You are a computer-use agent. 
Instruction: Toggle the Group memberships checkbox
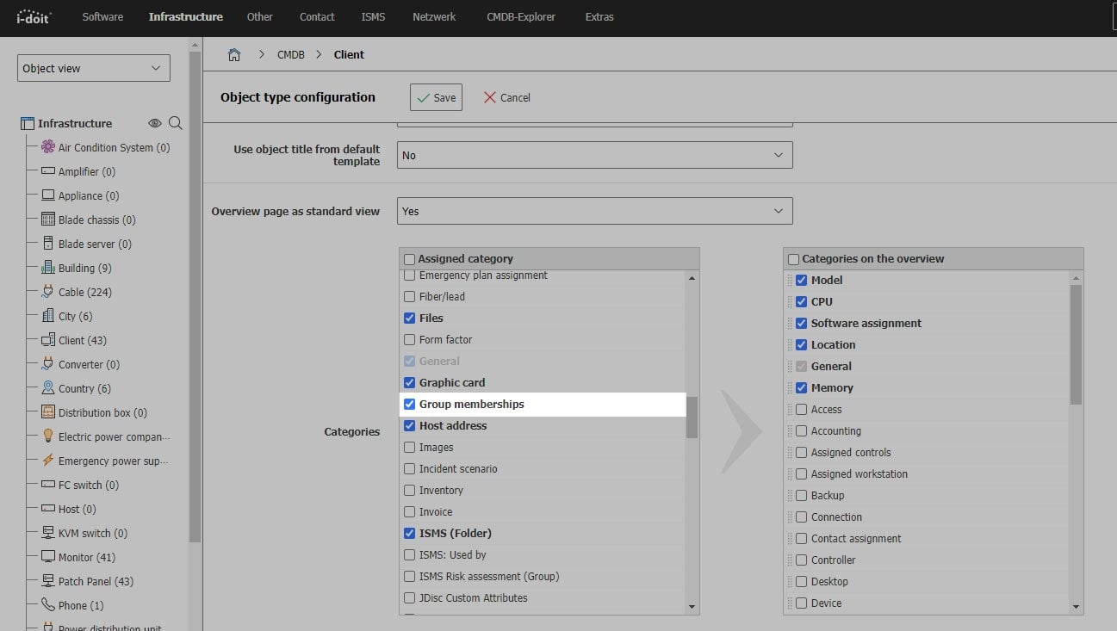click(410, 404)
